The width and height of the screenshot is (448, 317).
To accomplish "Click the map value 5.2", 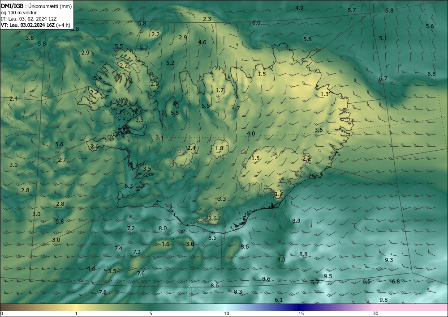I will tap(170, 63).
